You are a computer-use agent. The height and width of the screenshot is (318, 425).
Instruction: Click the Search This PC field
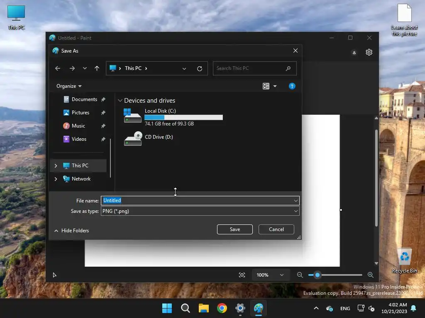254,68
